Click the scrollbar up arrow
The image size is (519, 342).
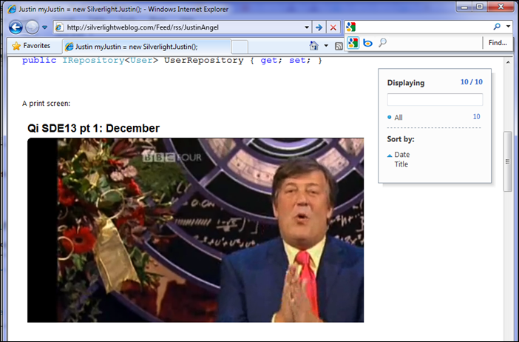pyautogui.click(x=508, y=62)
